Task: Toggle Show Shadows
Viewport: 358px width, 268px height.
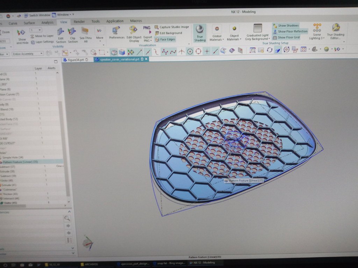Action: [286, 25]
